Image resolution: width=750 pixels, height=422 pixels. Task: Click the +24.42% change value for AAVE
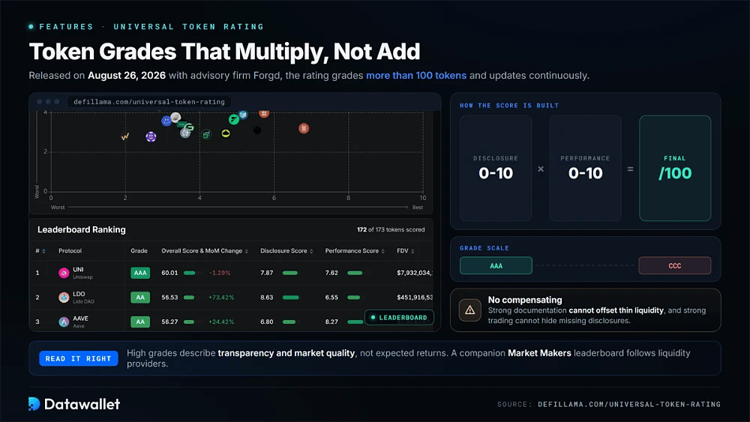click(221, 322)
